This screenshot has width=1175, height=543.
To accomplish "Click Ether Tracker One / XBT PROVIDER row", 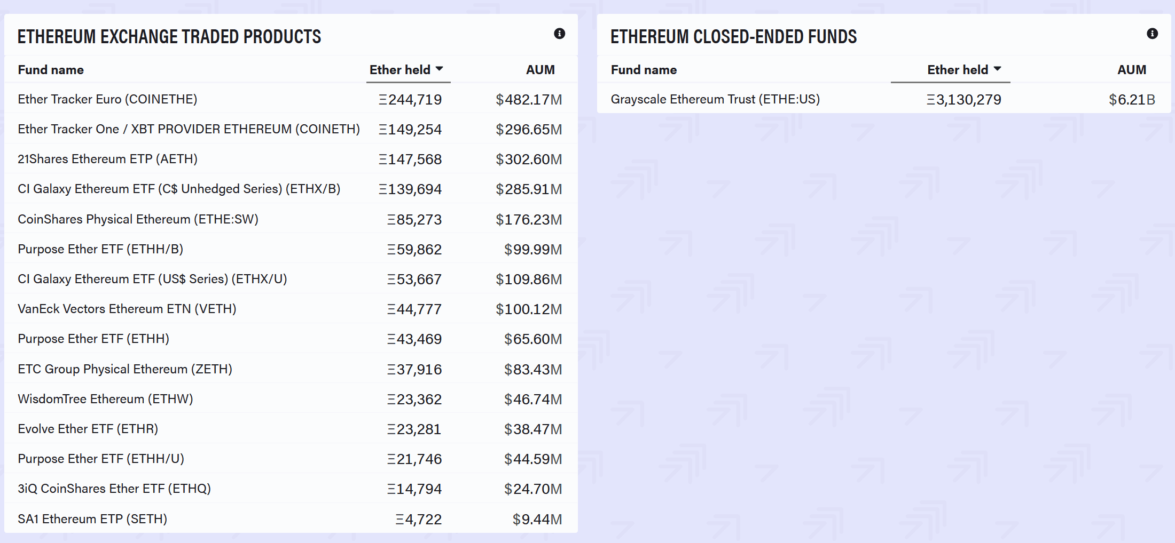I will pos(189,129).
